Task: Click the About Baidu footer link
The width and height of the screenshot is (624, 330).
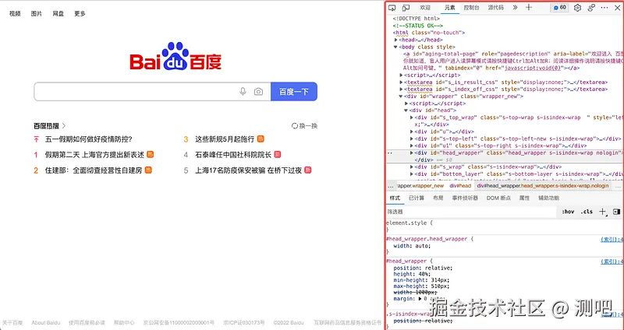Action: 46,323
